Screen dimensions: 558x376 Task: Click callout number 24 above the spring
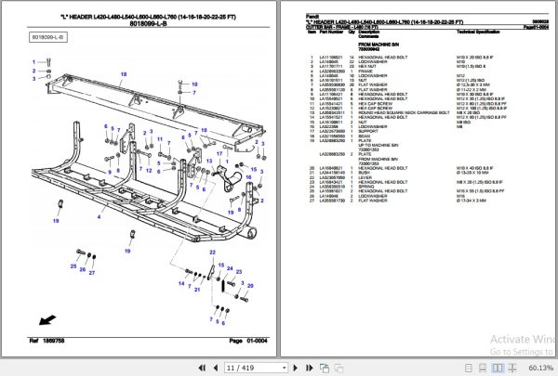tap(230, 268)
